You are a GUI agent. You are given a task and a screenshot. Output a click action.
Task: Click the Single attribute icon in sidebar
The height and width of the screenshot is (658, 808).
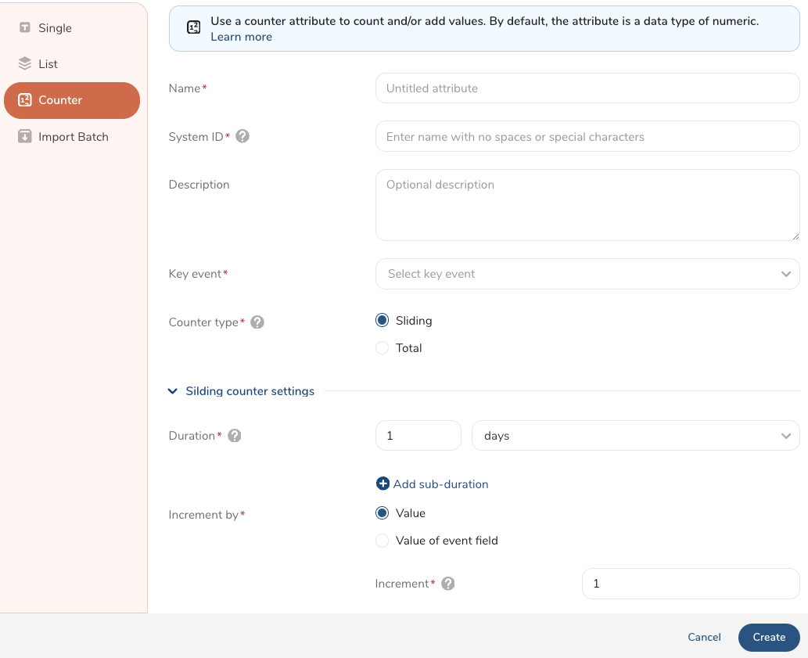tap(25, 28)
